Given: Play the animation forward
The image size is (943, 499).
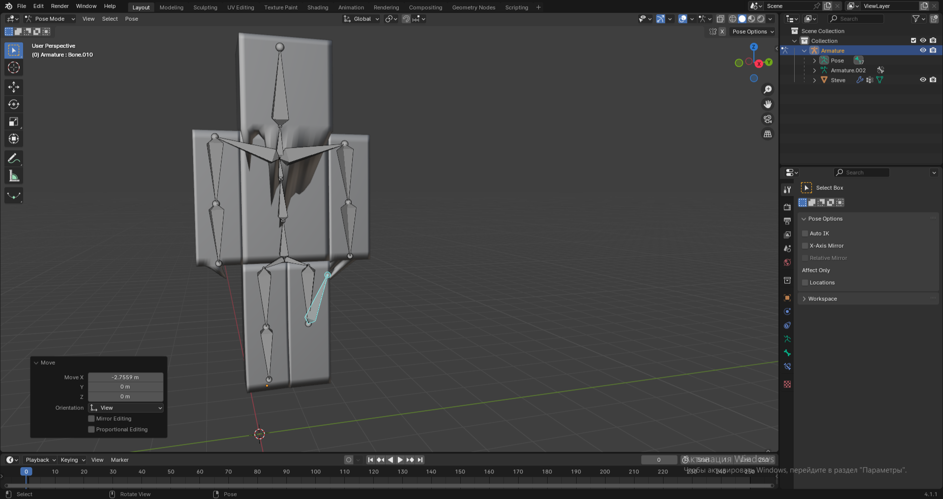Looking at the screenshot, I should pos(400,460).
